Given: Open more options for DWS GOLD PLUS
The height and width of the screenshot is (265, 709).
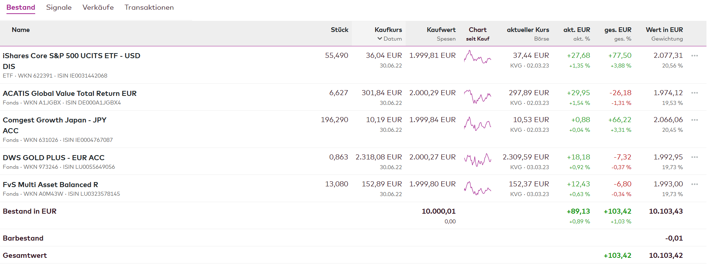Looking at the screenshot, I should click(694, 157).
